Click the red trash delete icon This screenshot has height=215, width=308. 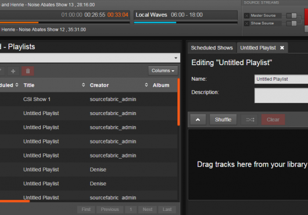coord(28,71)
